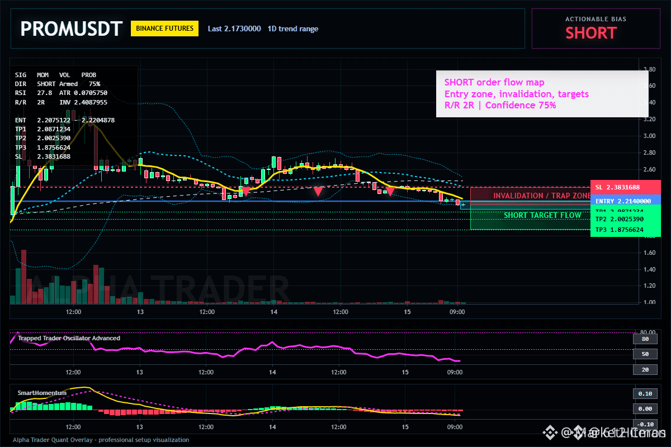Click the SIG MOM VOL PROB header row
Viewport: 671px width, 447px height.
(55, 74)
